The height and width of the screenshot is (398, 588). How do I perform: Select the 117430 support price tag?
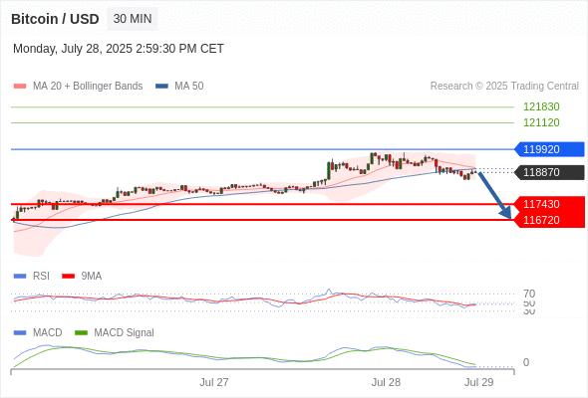(x=549, y=204)
